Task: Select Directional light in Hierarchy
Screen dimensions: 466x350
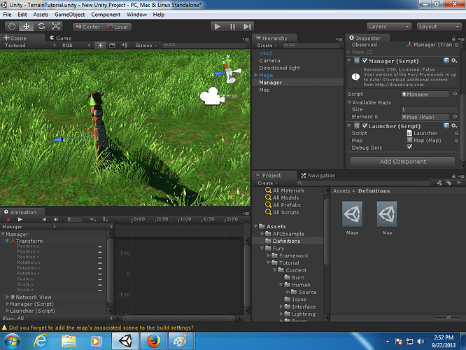Action: coord(279,68)
